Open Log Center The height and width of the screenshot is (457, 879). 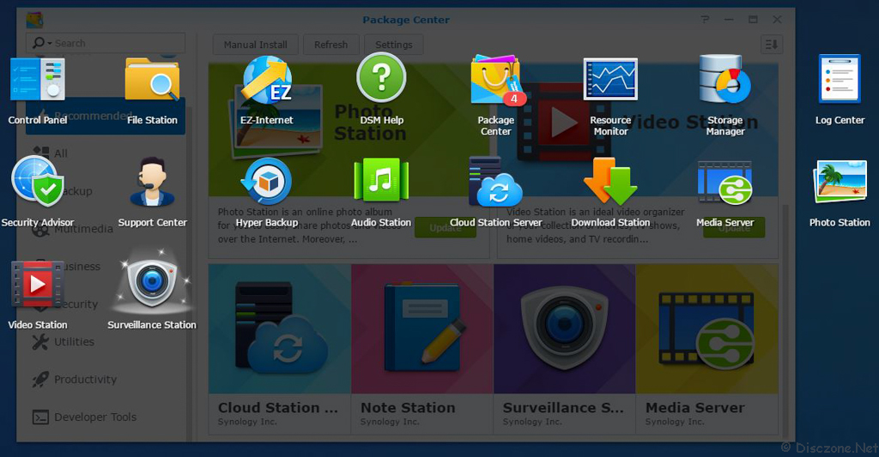pos(840,79)
